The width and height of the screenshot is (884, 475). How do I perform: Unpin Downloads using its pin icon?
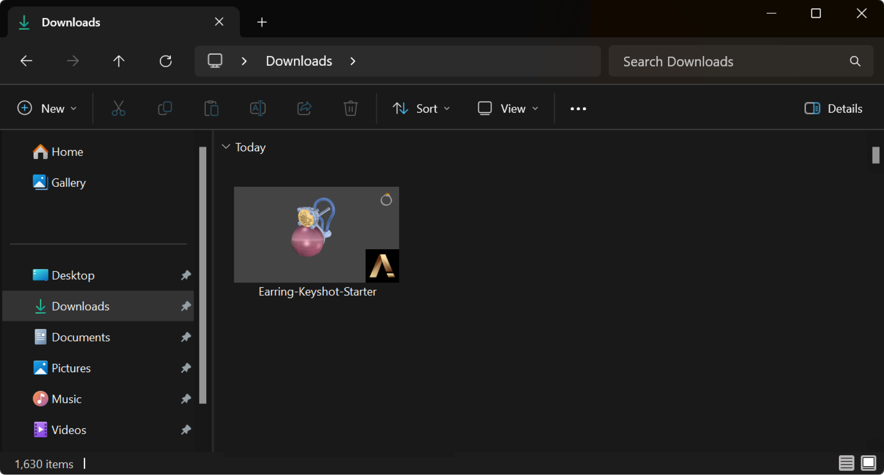pos(186,306)
